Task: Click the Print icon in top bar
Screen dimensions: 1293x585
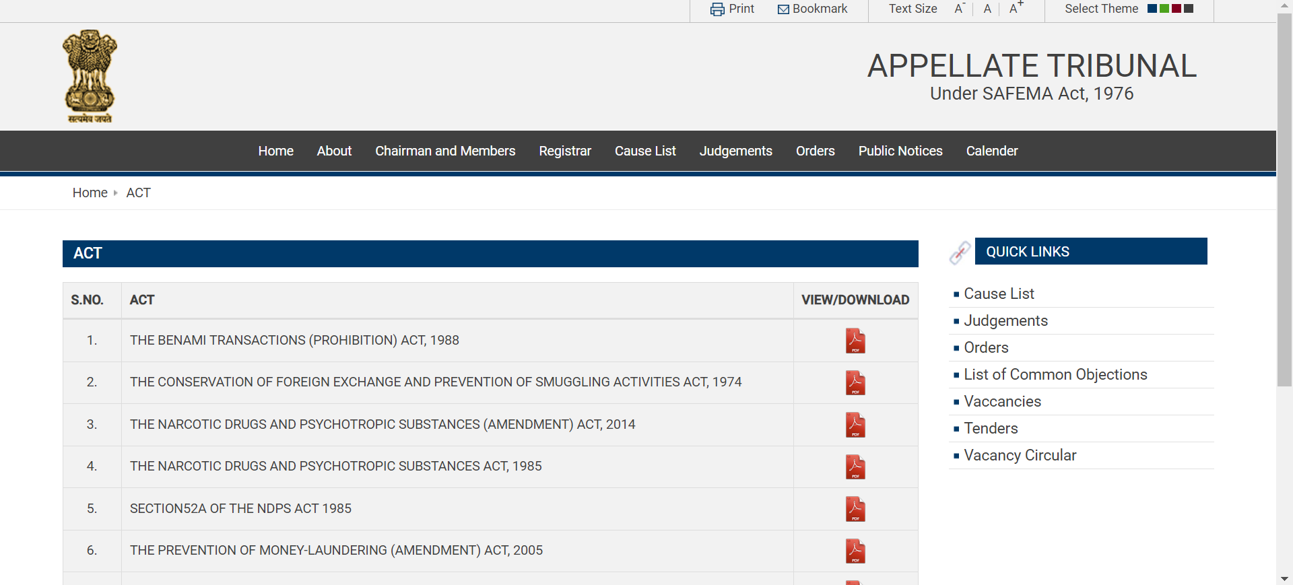Action: [x=717, y=9]
